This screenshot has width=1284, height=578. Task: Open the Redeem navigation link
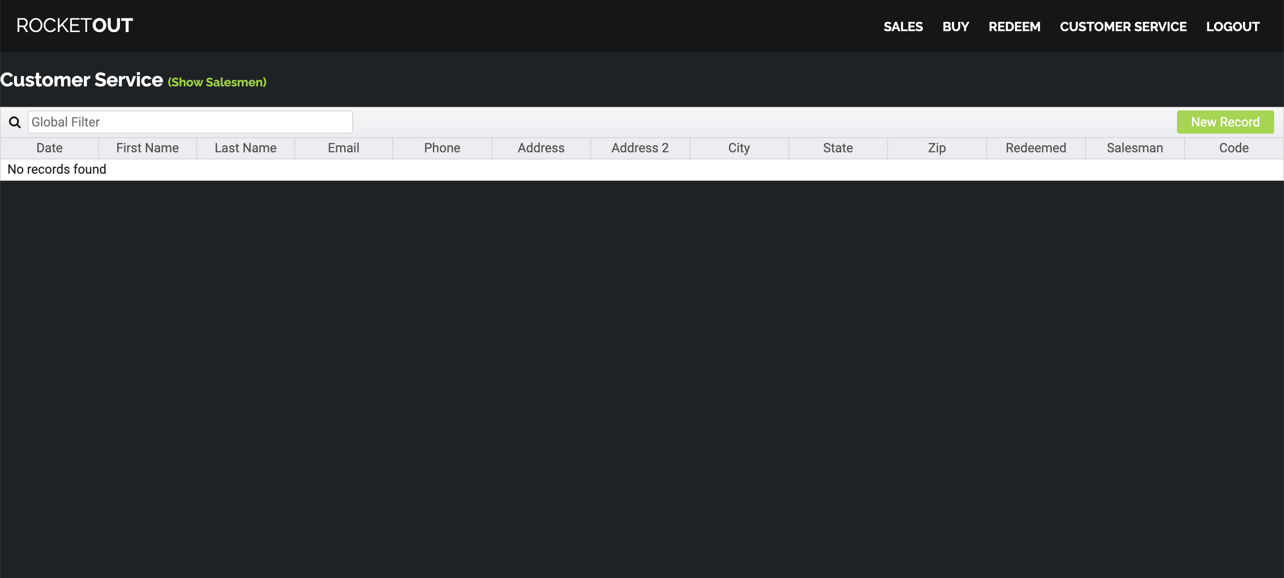1014,26
